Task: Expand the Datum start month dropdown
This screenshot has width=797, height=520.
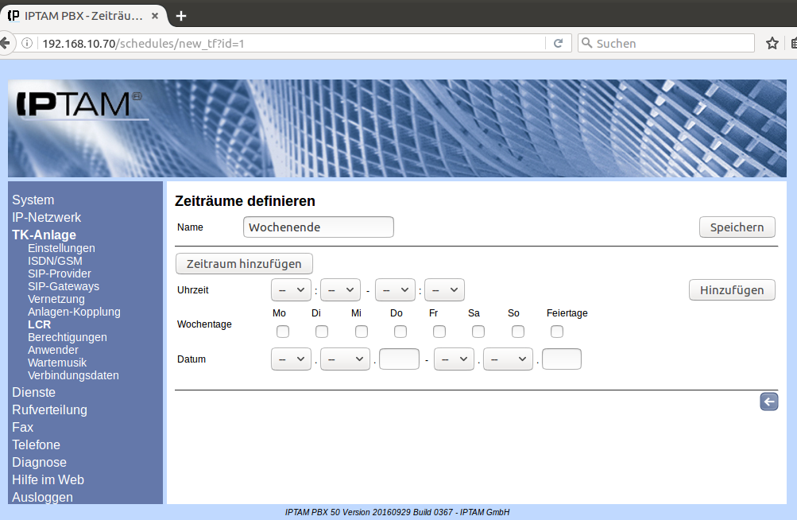Action: pyautogui.click(x=345, y=359)
